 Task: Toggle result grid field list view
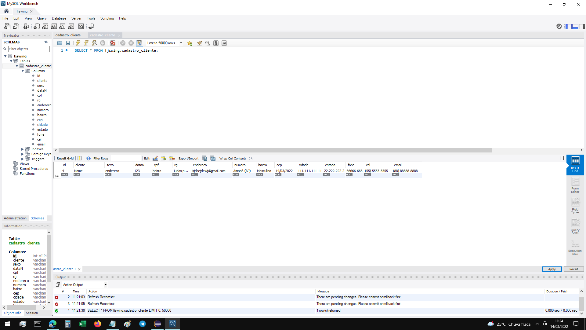80,158
